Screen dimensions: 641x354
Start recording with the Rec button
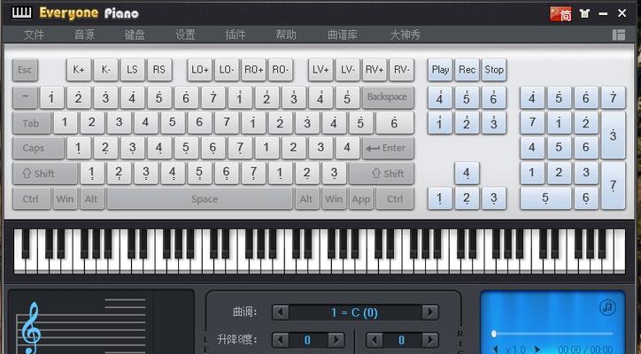[467, 70]
